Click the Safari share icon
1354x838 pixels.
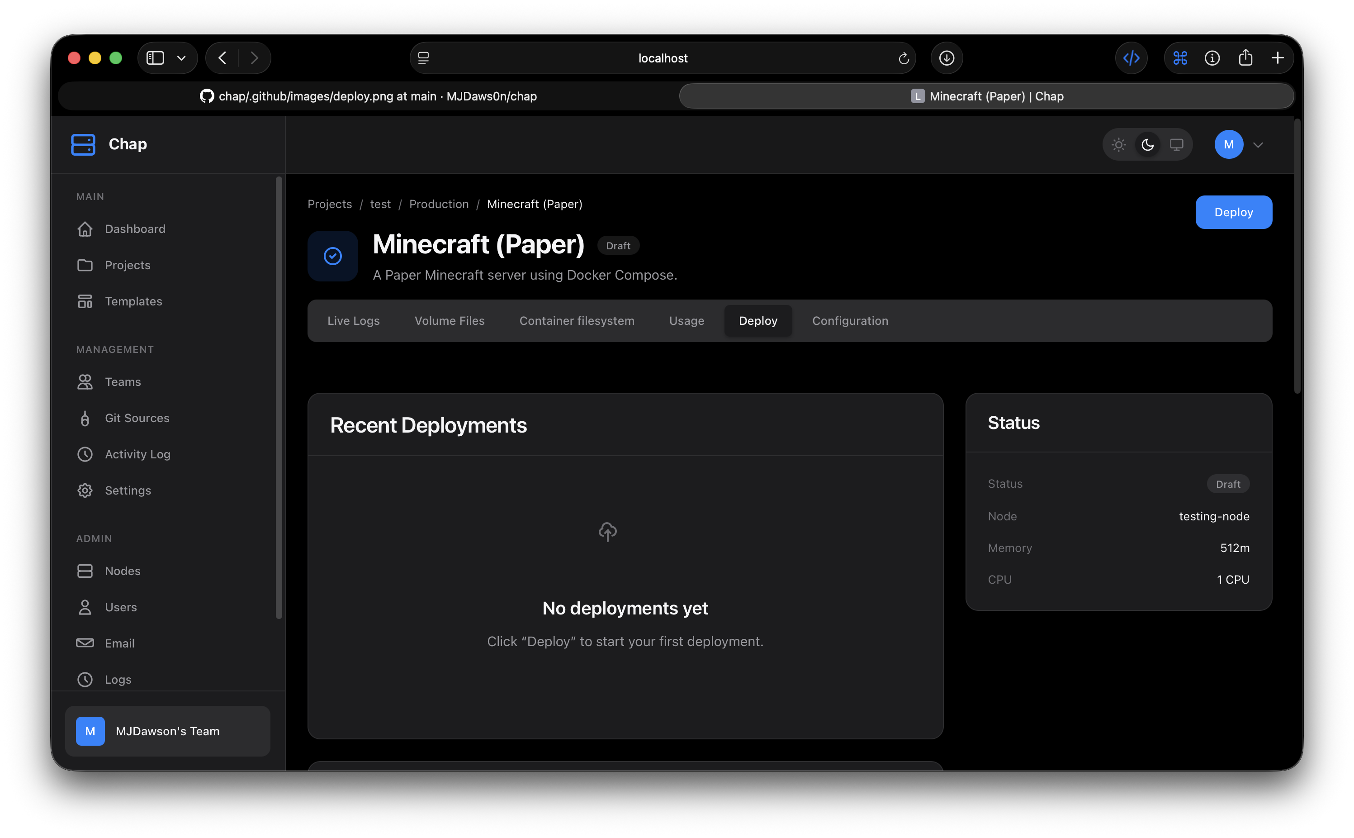click(1245, 58)
